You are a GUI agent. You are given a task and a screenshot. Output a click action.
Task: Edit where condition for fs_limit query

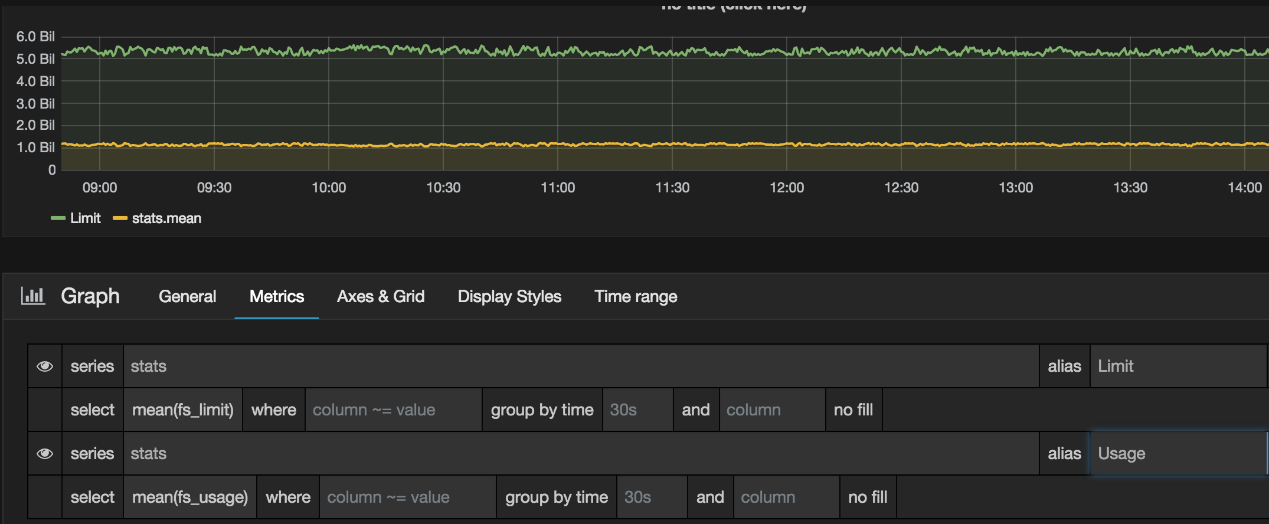[x=393, y=410]
